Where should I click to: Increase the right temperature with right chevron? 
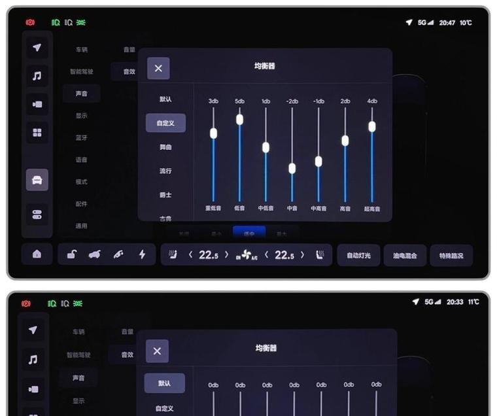[302, 254]
